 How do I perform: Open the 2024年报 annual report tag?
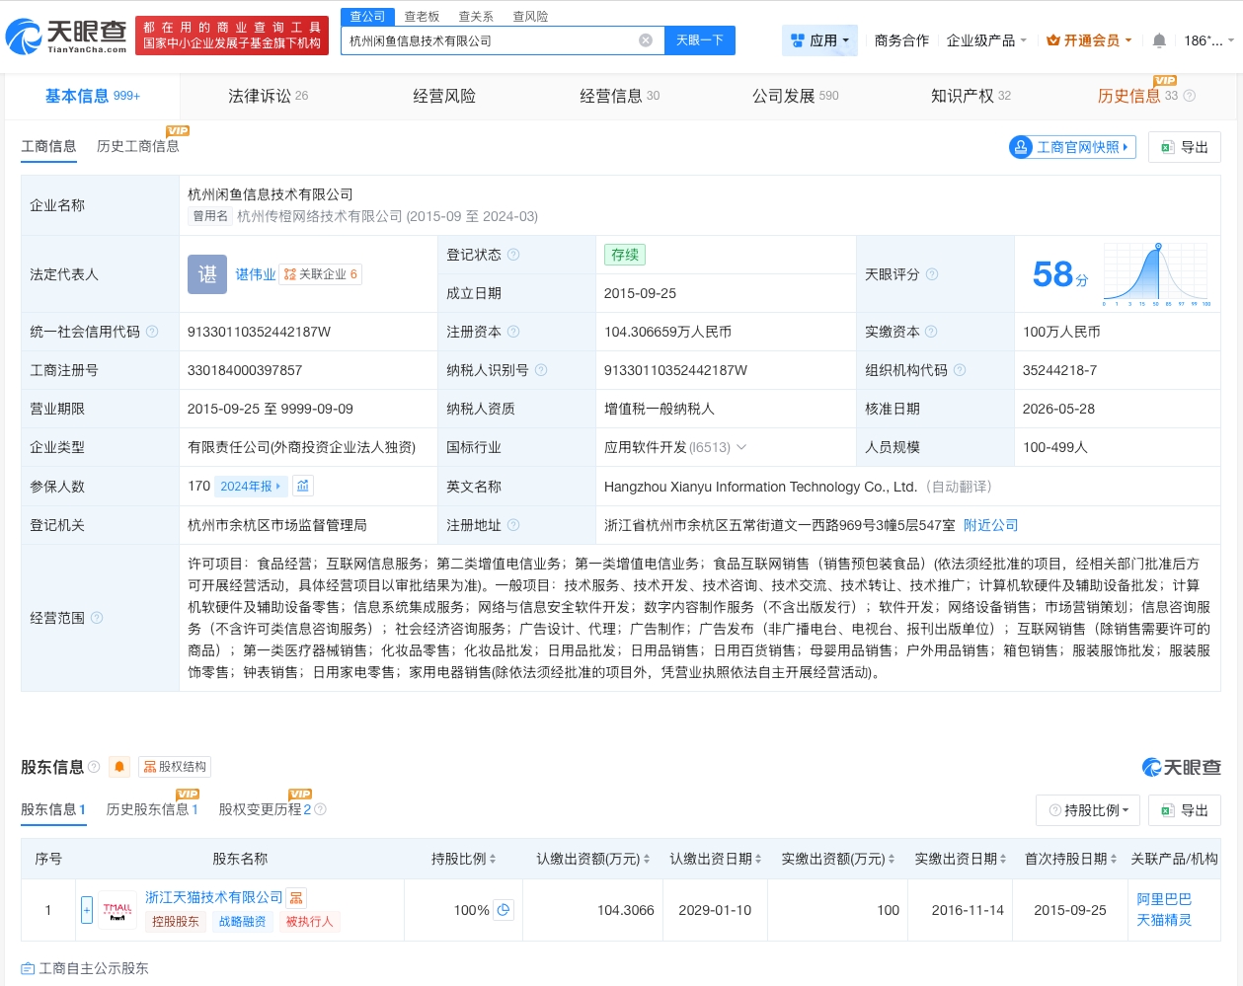pyautogui.click(x=251, y=486)
